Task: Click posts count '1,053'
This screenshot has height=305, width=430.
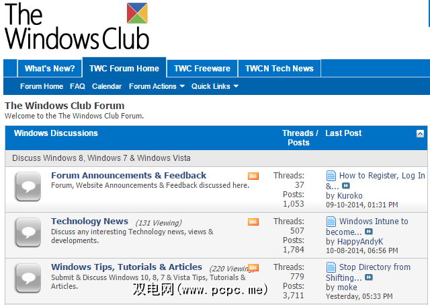Action: click(294, 204)
